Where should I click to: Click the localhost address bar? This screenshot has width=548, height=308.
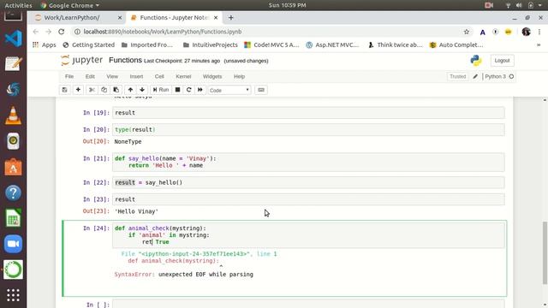tap(269, 32)
